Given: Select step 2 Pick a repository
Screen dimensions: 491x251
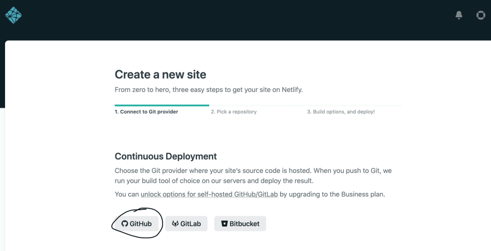Looking at the screenshot, I should (234, 112).
